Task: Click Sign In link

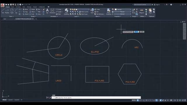Action: 157,5
